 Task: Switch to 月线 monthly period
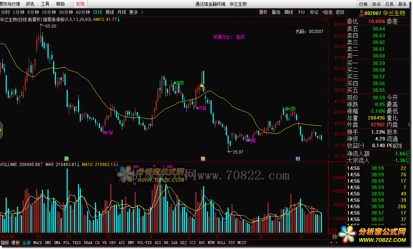tap(122, 12)
